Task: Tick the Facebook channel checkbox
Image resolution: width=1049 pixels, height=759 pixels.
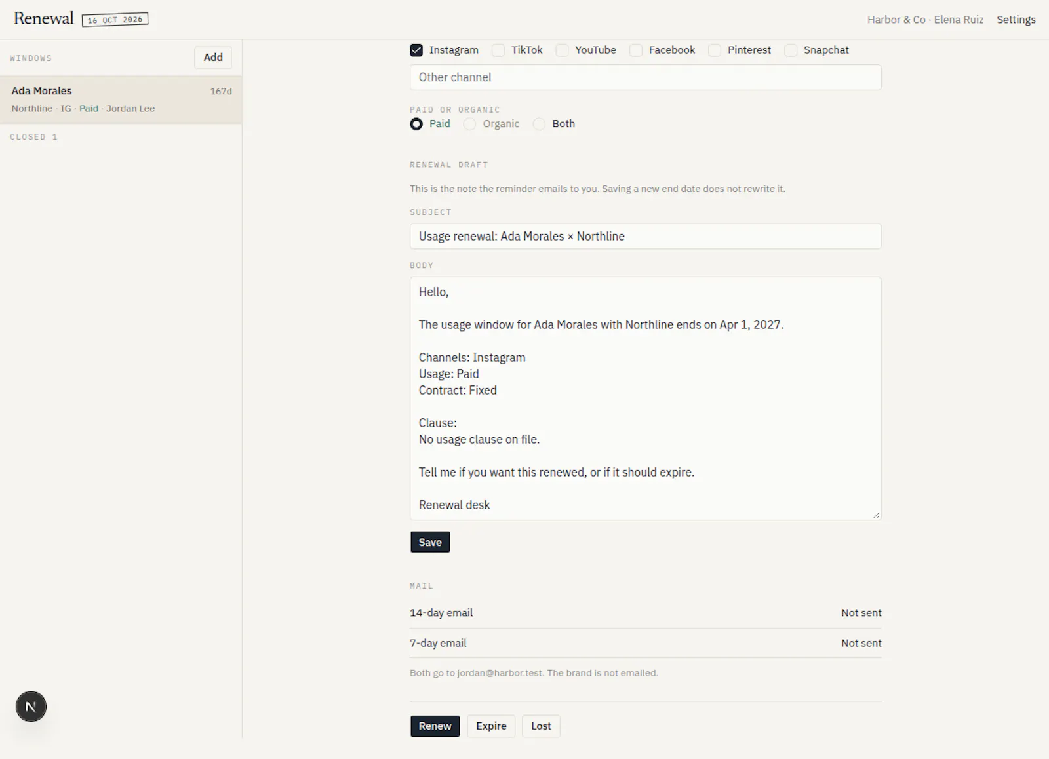Action: (636, 50)
